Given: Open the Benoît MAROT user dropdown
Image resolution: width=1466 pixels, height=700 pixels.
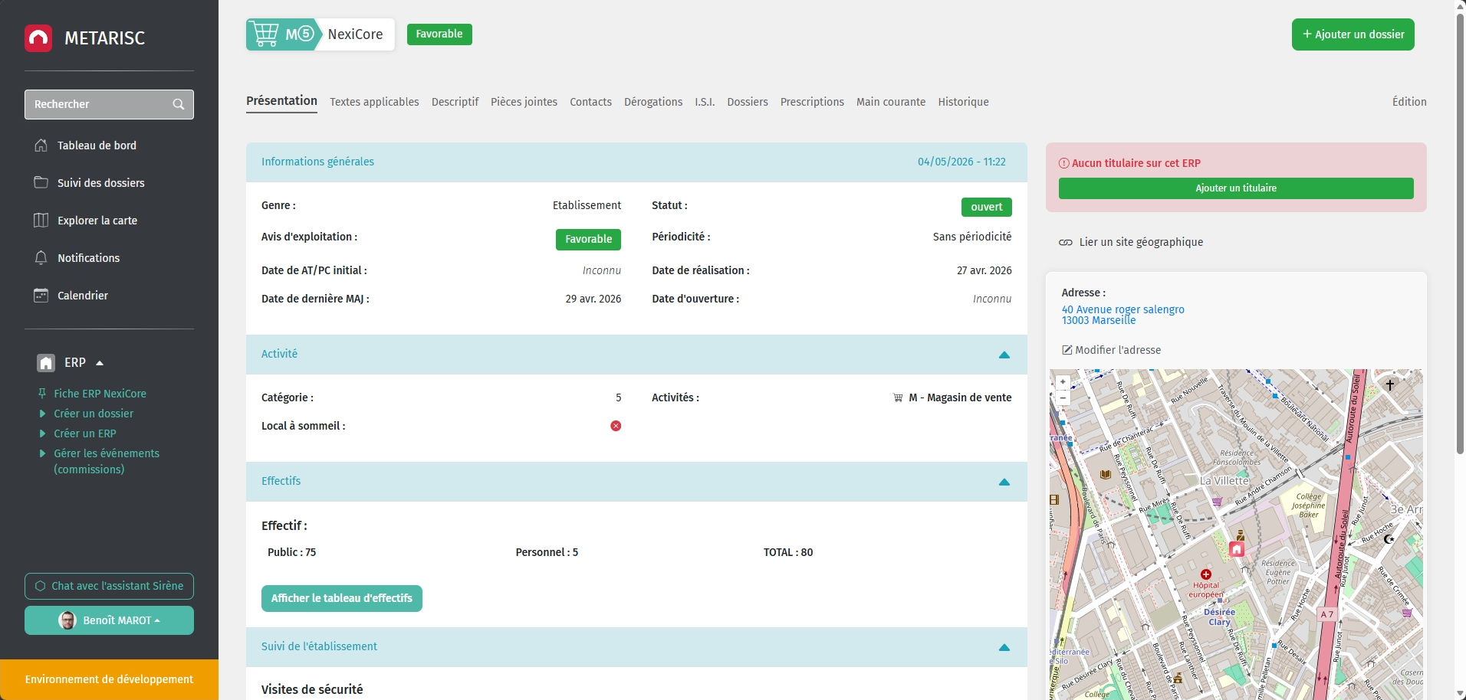Looking at the screenshot, I should [x=109, y=620].
